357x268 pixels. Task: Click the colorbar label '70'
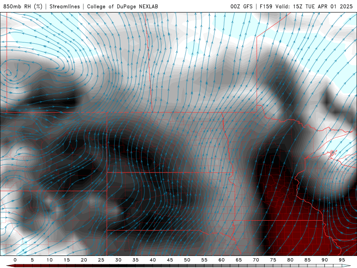coord(256,260)
